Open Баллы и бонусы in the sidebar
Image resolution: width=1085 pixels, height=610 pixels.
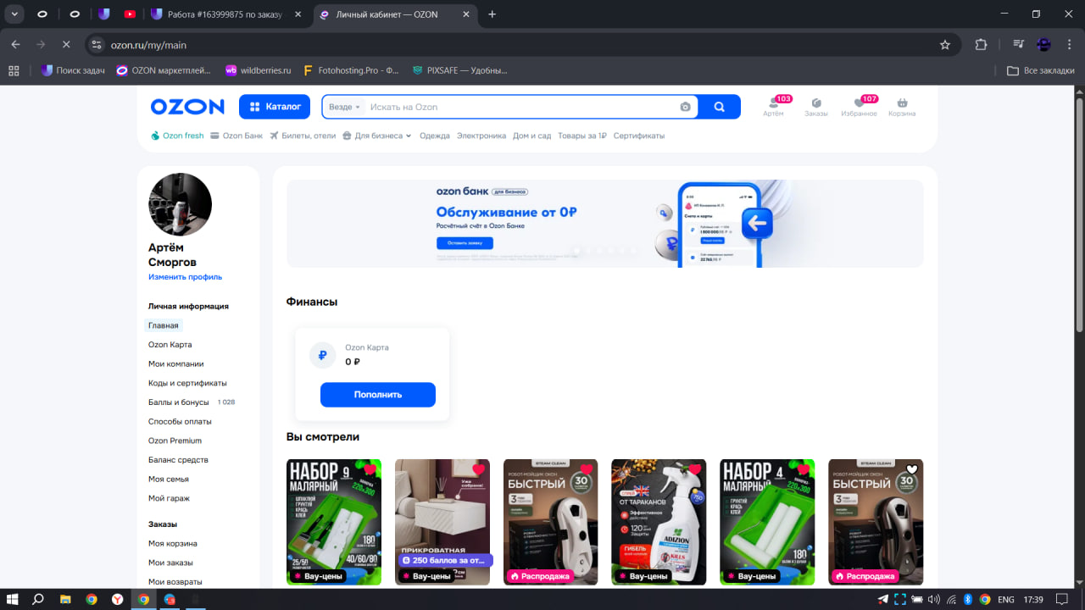(179, 402)
